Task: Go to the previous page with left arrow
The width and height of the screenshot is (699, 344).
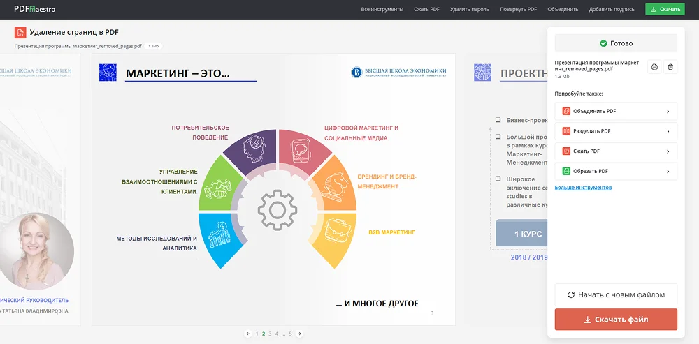Action: [x=248, y=334]
